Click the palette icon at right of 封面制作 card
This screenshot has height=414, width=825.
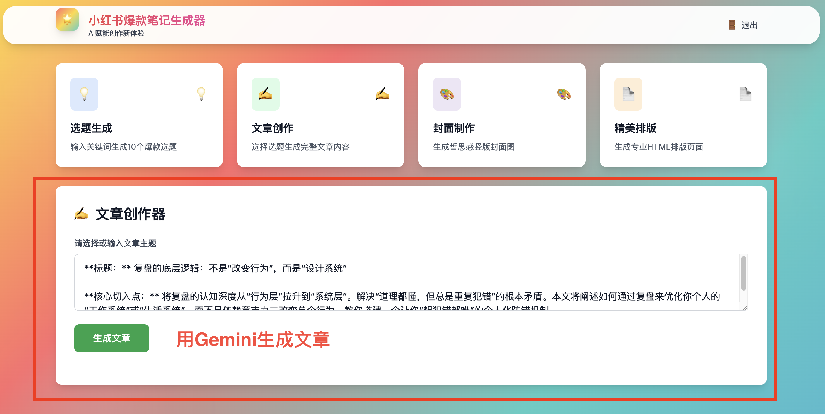point(564,94)
